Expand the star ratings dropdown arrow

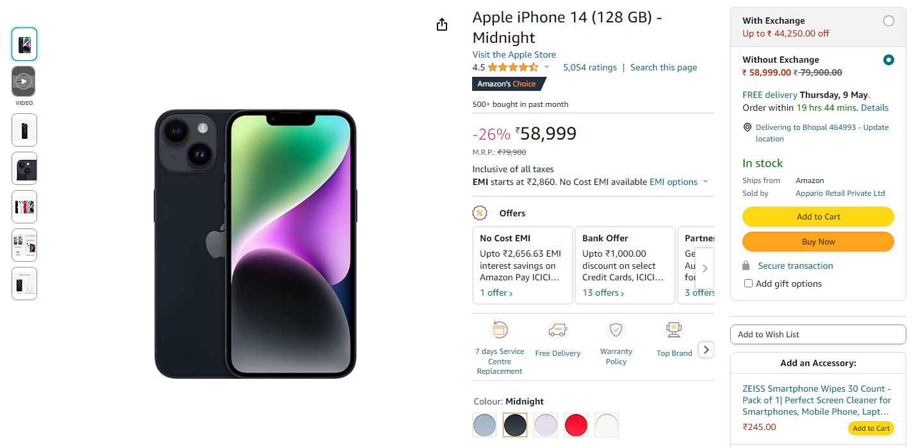(546, 67)
